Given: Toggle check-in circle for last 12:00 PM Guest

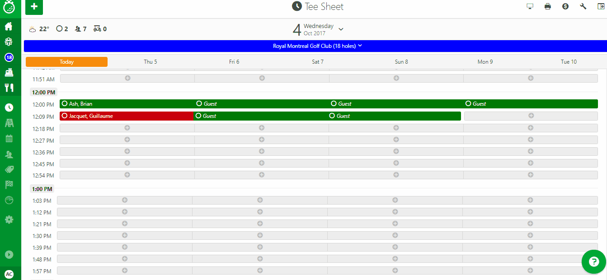Looking at the screenshot, I should tap(468, 104).
